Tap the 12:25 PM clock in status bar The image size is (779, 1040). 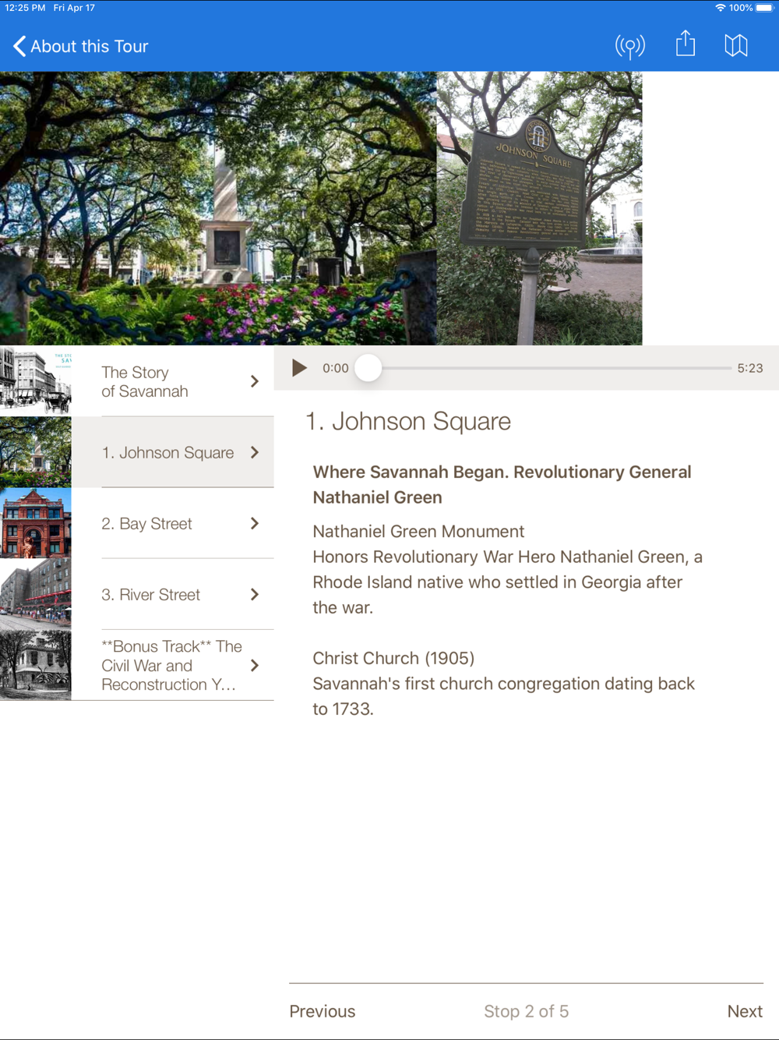(x=25, y=8)
